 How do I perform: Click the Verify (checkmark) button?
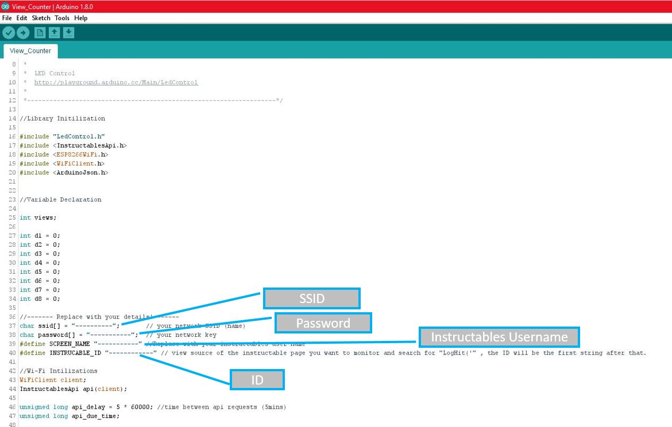point(8,32)
